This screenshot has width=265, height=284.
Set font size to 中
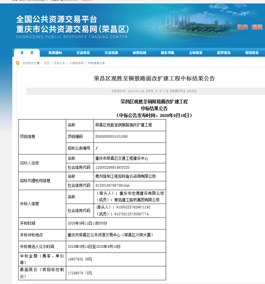tap(161, 91)
